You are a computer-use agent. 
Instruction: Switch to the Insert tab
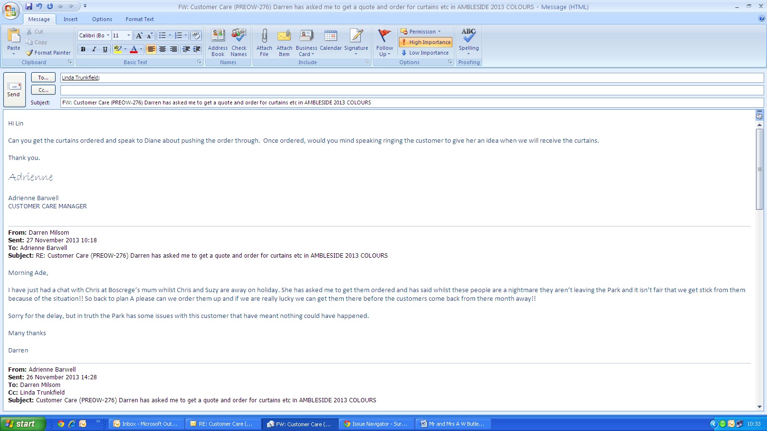[x=70, y=19]
